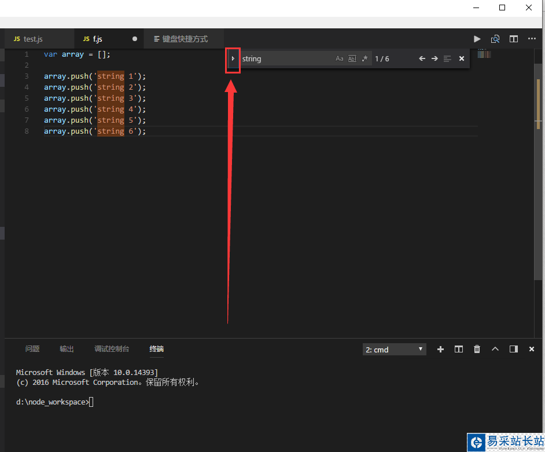This screenshot has width=545, height=452.
Task: Toggle match whole word in find
Action: click(x=352, y=58)
